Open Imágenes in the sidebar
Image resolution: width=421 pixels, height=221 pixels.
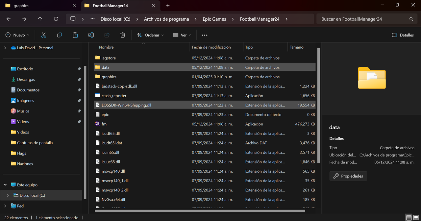tap(26, 100)
